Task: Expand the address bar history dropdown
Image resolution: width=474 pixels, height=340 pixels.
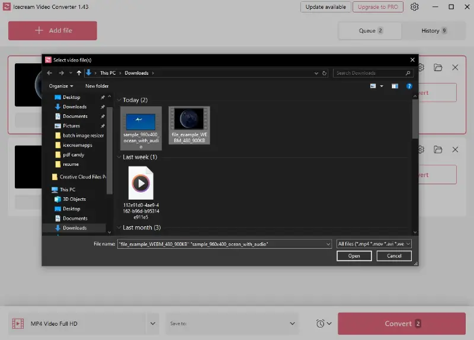Action: (x=316, y=73)
